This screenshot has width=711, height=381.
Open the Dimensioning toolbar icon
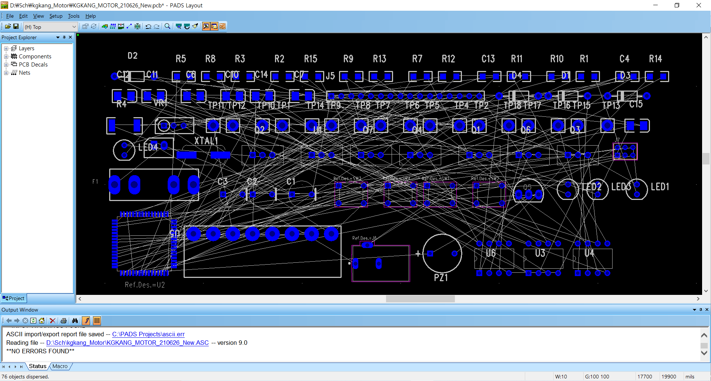(x=121, y=26)
